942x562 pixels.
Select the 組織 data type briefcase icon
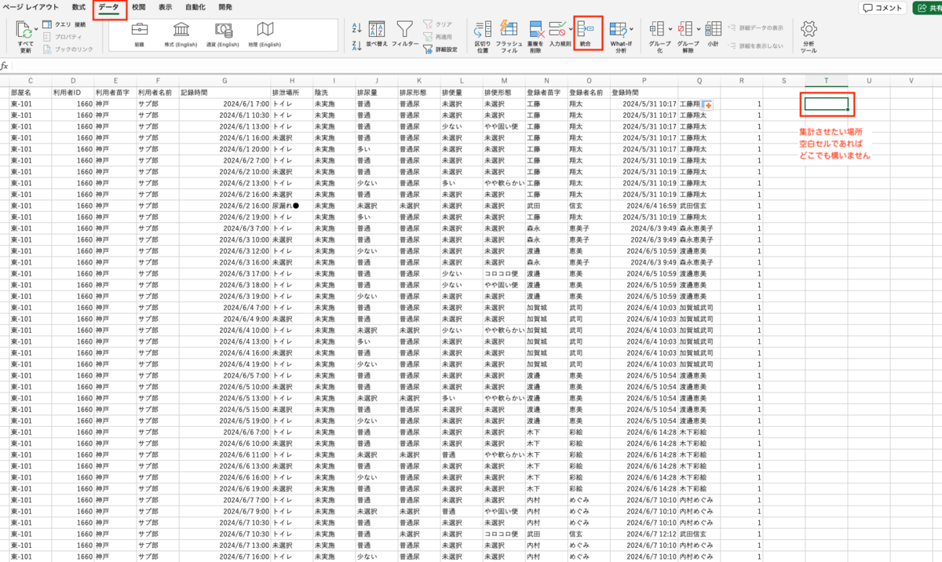point(140,30)
